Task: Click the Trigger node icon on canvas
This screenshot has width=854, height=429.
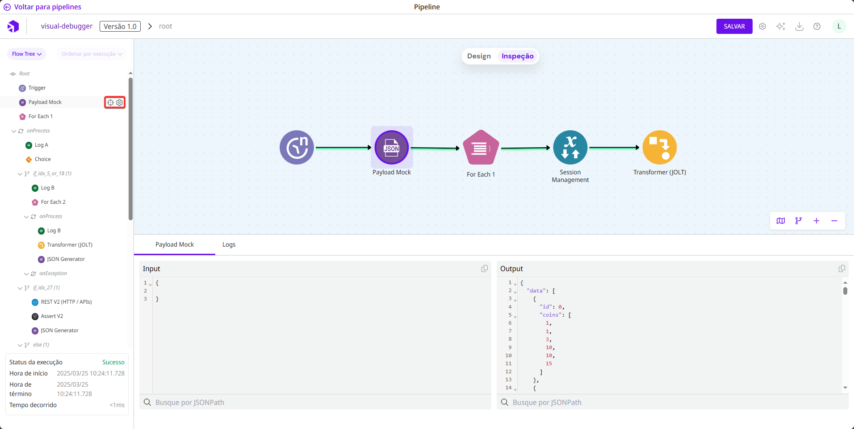Action: pos(297,148)
